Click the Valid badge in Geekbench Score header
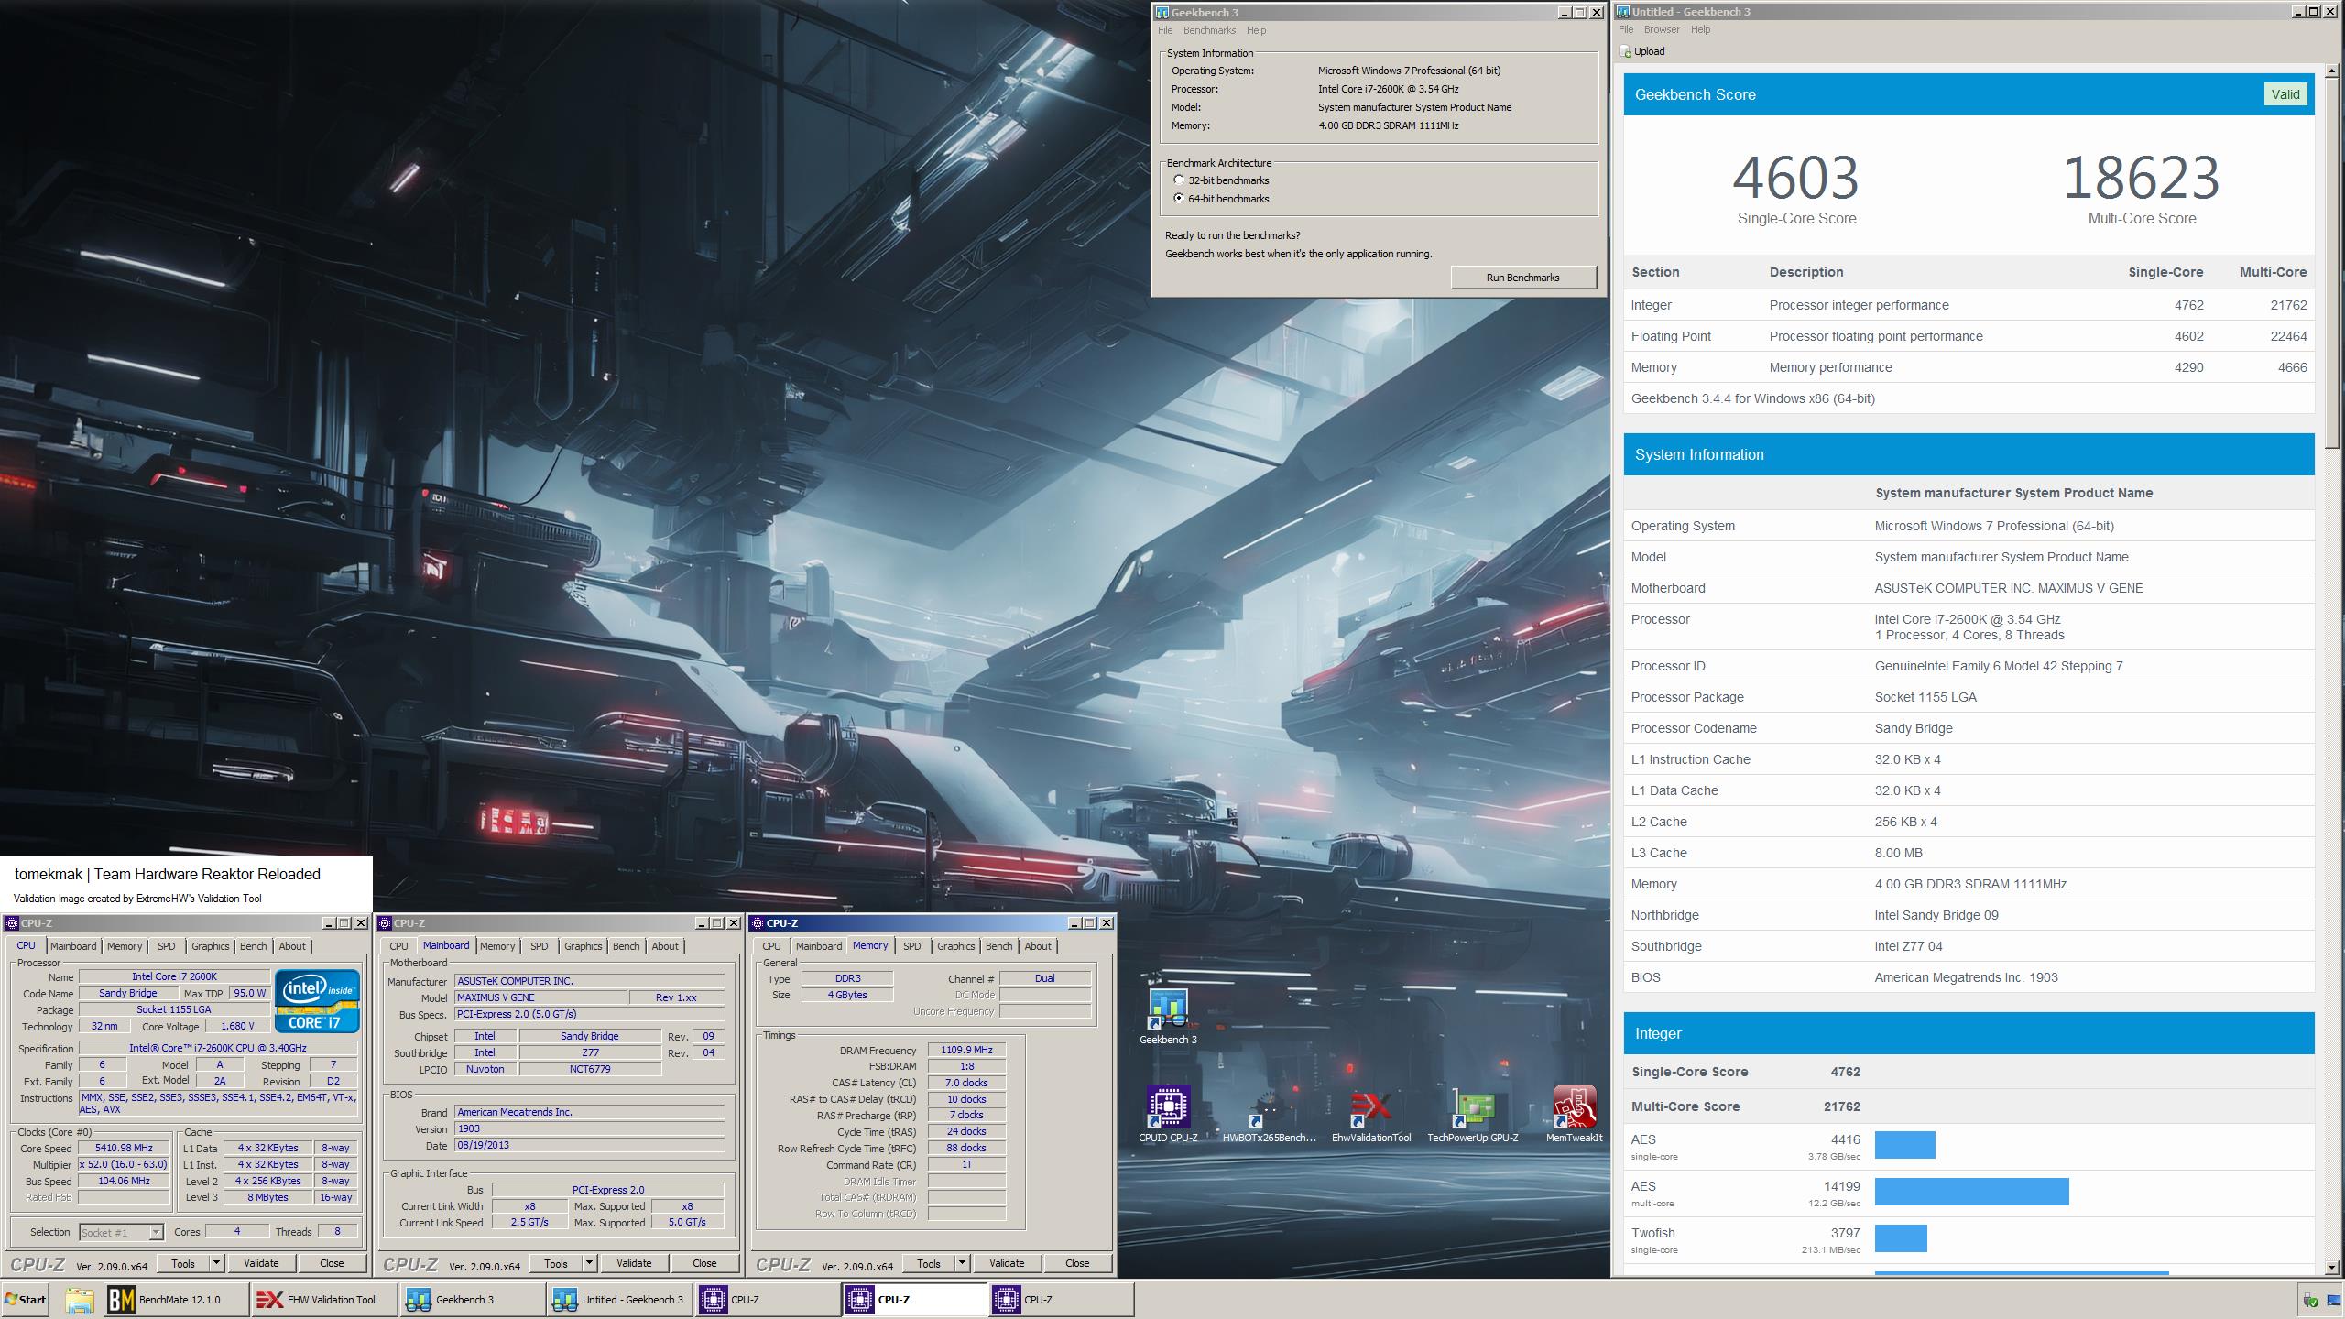This screenshot has height=1319, width=2345. 2285,94
